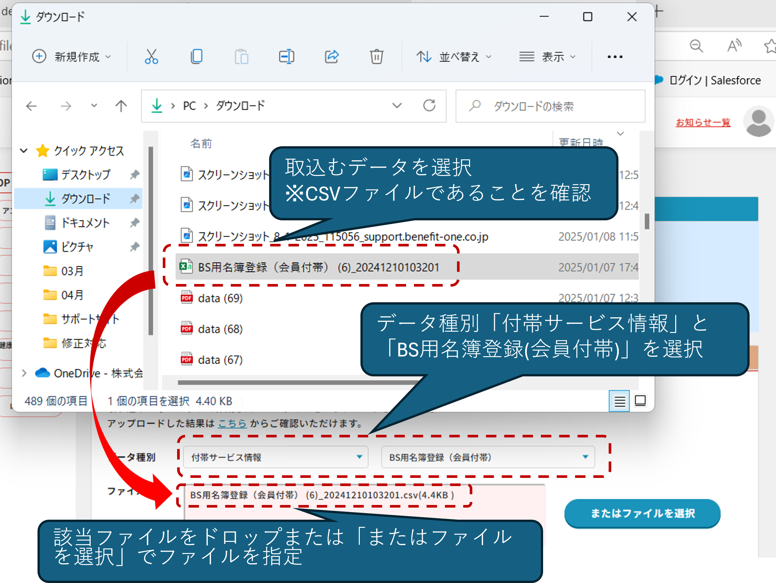Open お知らせ一覧 link in browser

pyautogui.click(x=703, y=122)
